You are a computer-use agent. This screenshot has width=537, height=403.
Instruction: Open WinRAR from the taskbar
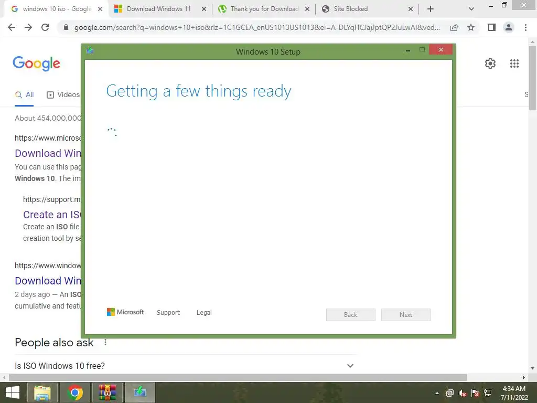(x=108, y=393)
